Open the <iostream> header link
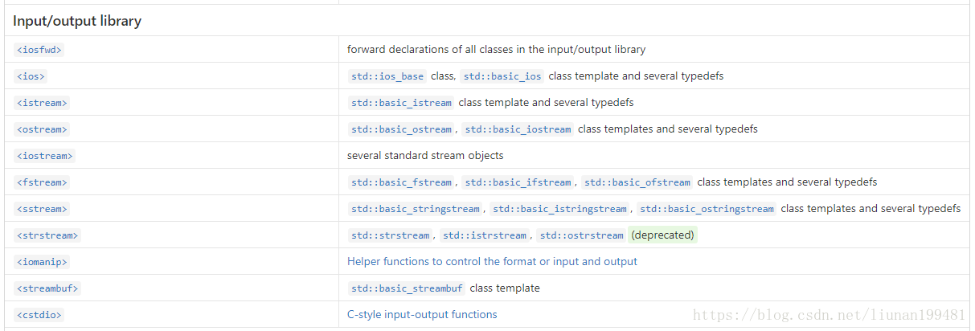This screenshot has height=331, width=975. click(44, 156)
